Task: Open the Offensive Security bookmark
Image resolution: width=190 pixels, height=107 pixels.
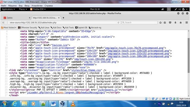Action: (x=28, y=28)
